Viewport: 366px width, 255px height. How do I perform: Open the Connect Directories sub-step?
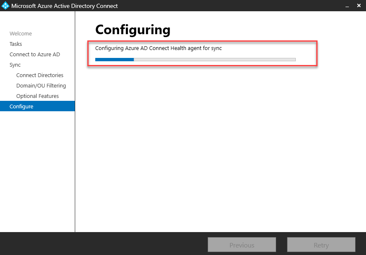40,75
